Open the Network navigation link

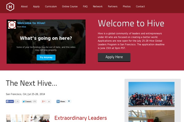tap(98, 6)
